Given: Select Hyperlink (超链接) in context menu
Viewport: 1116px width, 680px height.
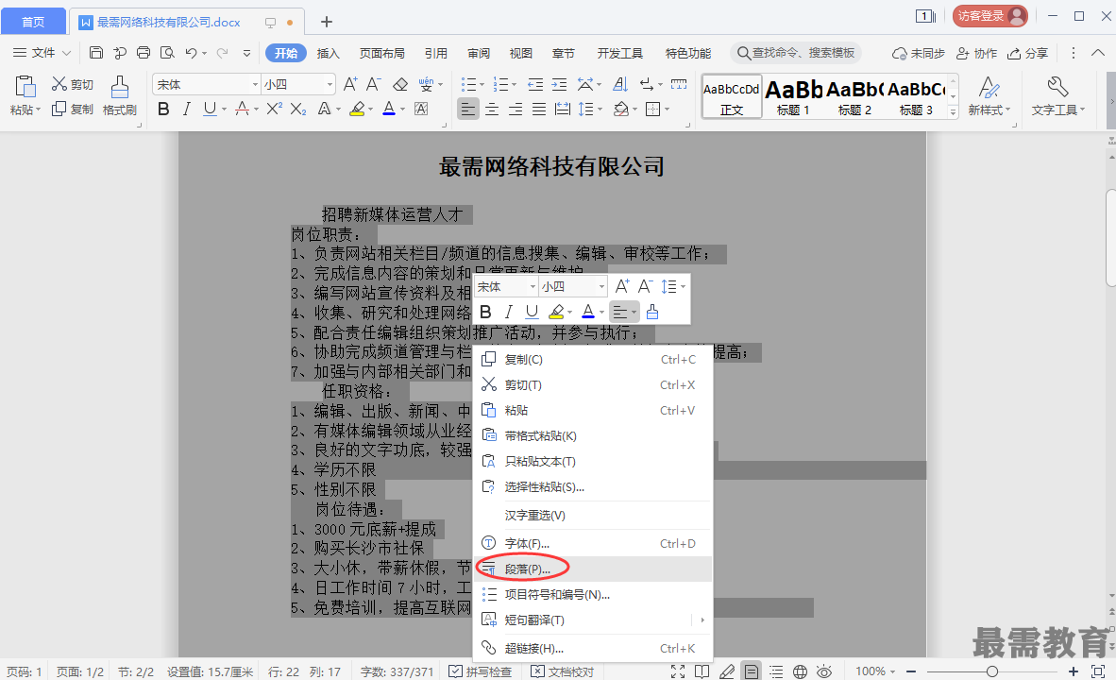Looking at the screenshot, I should [593, 648].
